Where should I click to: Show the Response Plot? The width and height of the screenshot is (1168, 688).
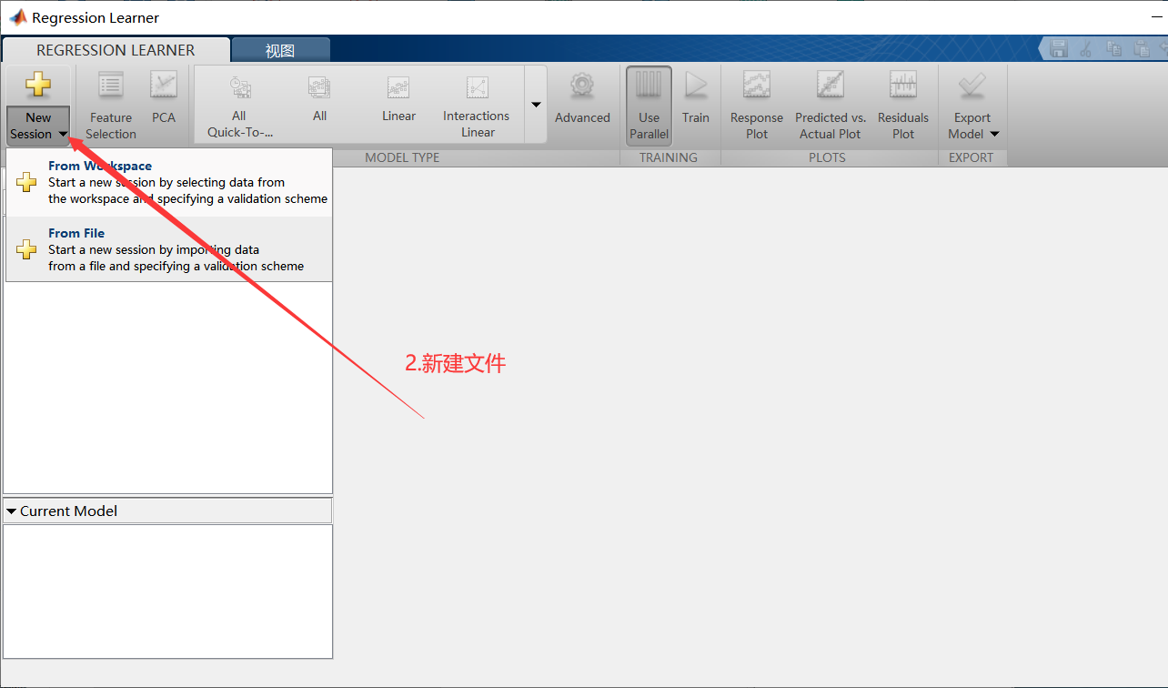(757, 106)
